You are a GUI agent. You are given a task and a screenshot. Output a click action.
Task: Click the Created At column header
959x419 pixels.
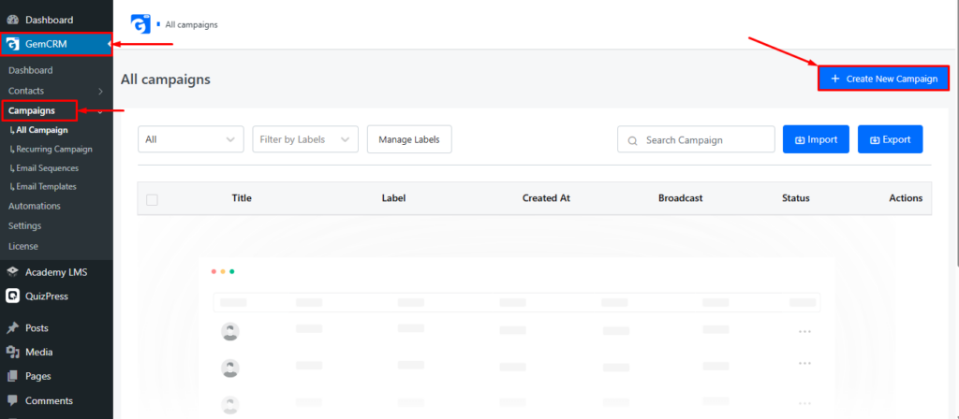click(x=546, y=198)
